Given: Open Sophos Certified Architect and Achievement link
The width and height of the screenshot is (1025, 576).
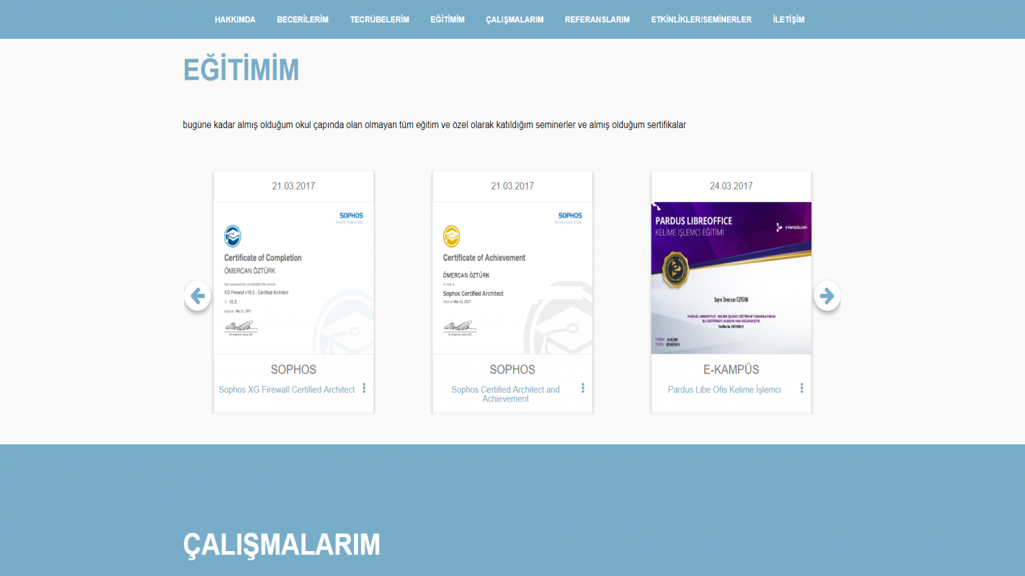Looking at the screenshot, I should tap(505, 394).
